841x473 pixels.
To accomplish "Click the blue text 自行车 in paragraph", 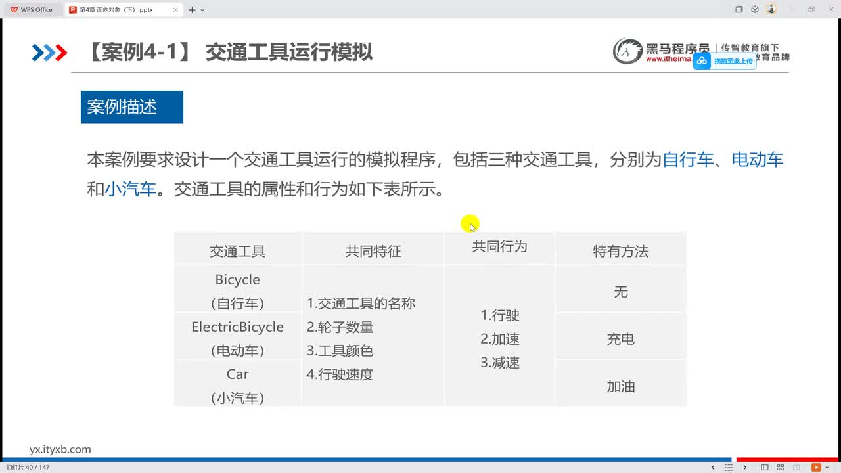I will click(687, 160).
